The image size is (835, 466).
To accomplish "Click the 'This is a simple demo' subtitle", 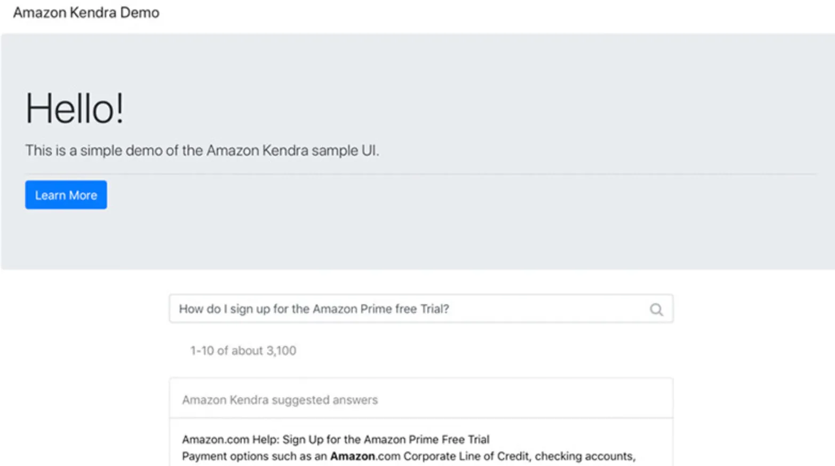I will coord(202,151).
